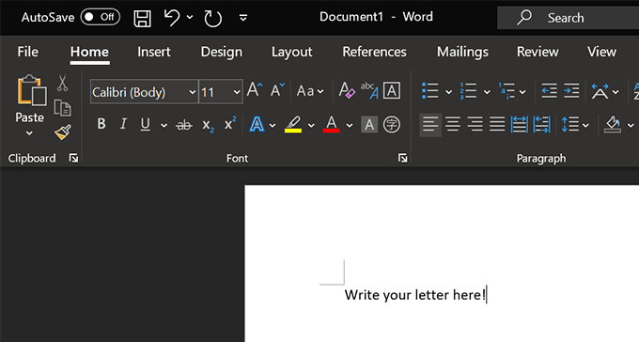The width and height of the screenshot is (639, 342).
Task: Select Align Right
Action: [475, 124]
